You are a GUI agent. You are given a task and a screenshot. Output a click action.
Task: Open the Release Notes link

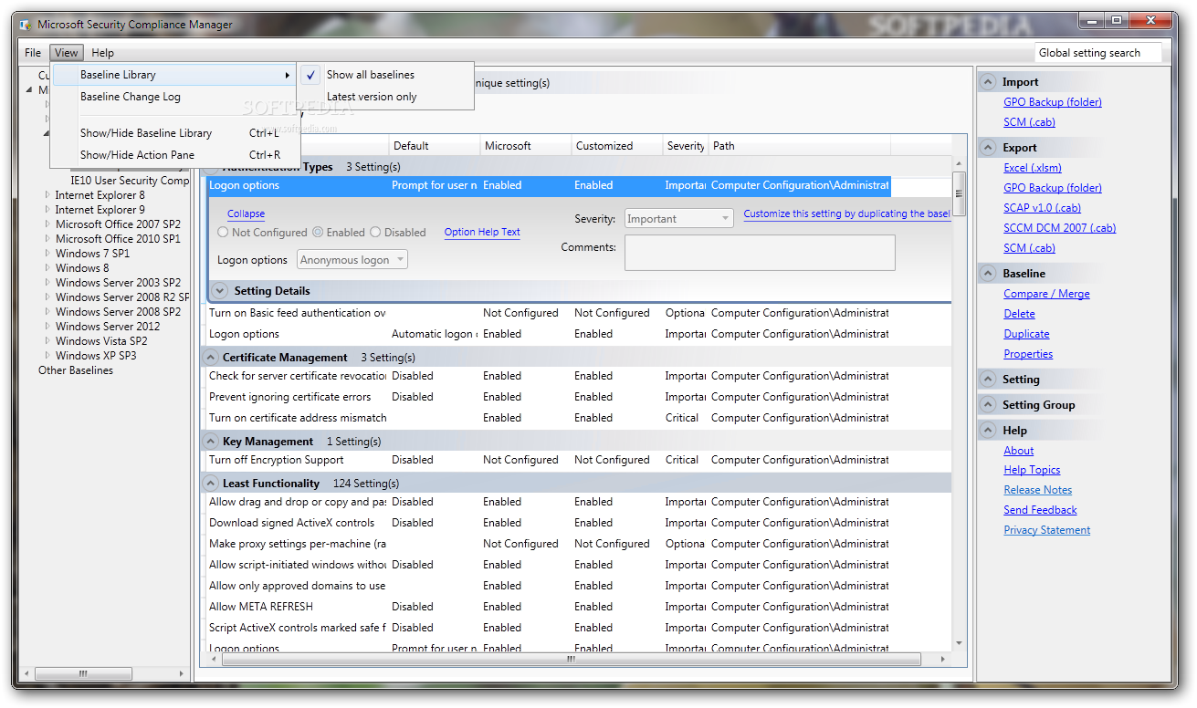pyautogui.click(x=1038, y=490)
